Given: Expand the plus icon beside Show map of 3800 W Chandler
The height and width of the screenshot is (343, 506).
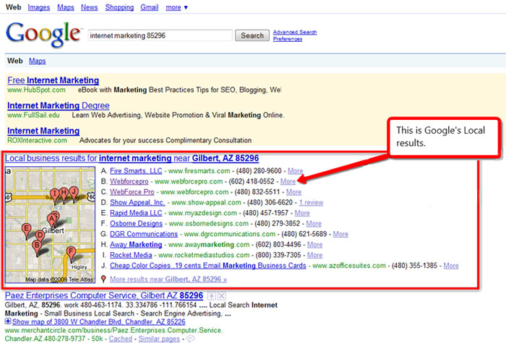Looking at the screenshot, I should tap(8, 321).
